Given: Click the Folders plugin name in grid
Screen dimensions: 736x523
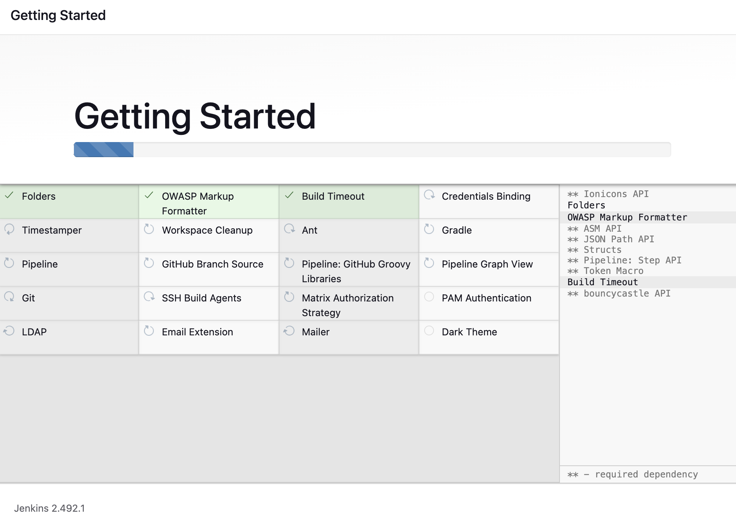Looking at the screenshot, I should point(38,196).
